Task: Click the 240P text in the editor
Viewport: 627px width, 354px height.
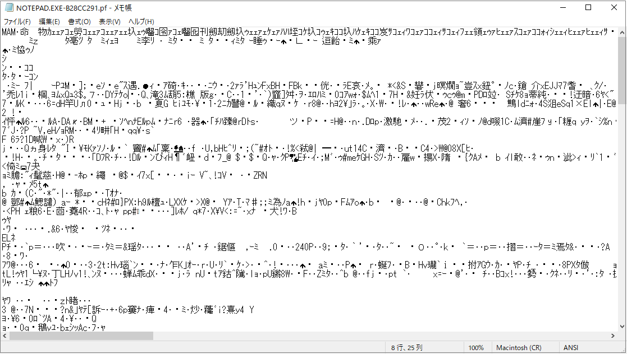Action: click(304, 247)
